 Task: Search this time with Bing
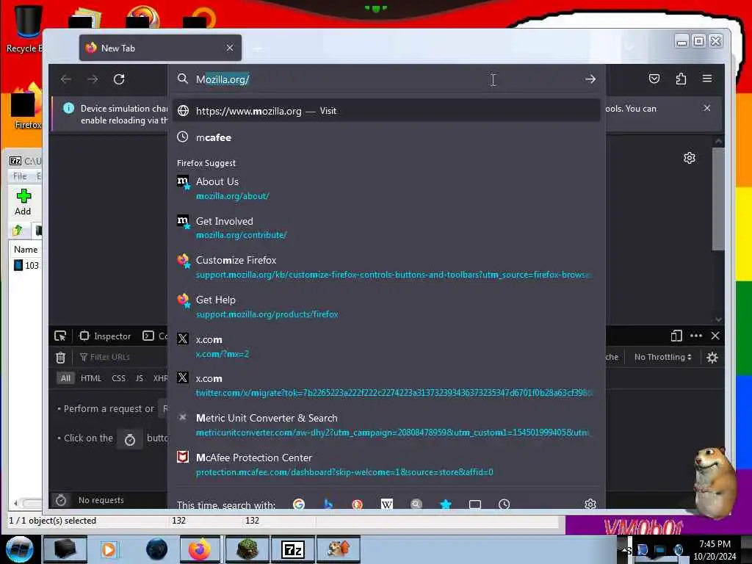[x=328, y=504]
